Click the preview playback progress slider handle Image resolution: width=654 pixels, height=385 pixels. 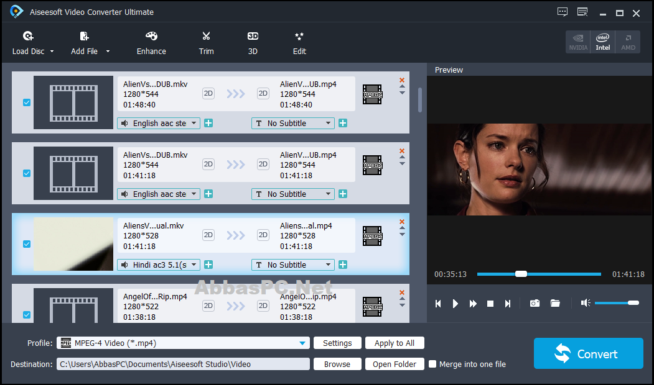[521, 274]
